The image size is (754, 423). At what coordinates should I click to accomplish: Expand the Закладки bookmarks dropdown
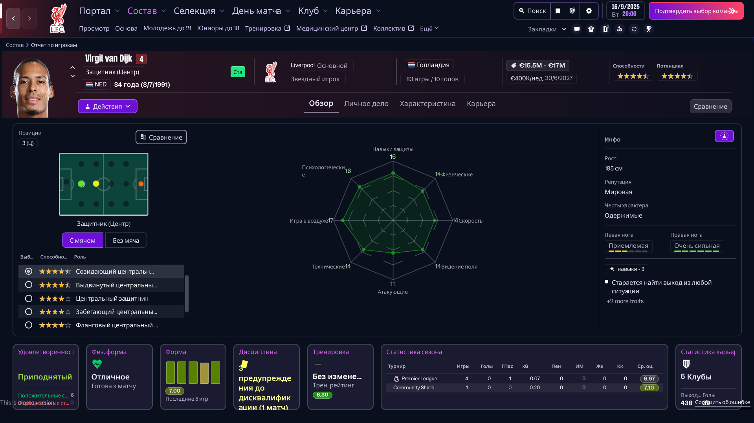[x=547, y=29]
